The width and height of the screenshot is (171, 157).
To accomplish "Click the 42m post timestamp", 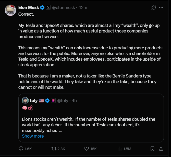I will point(83,7).
